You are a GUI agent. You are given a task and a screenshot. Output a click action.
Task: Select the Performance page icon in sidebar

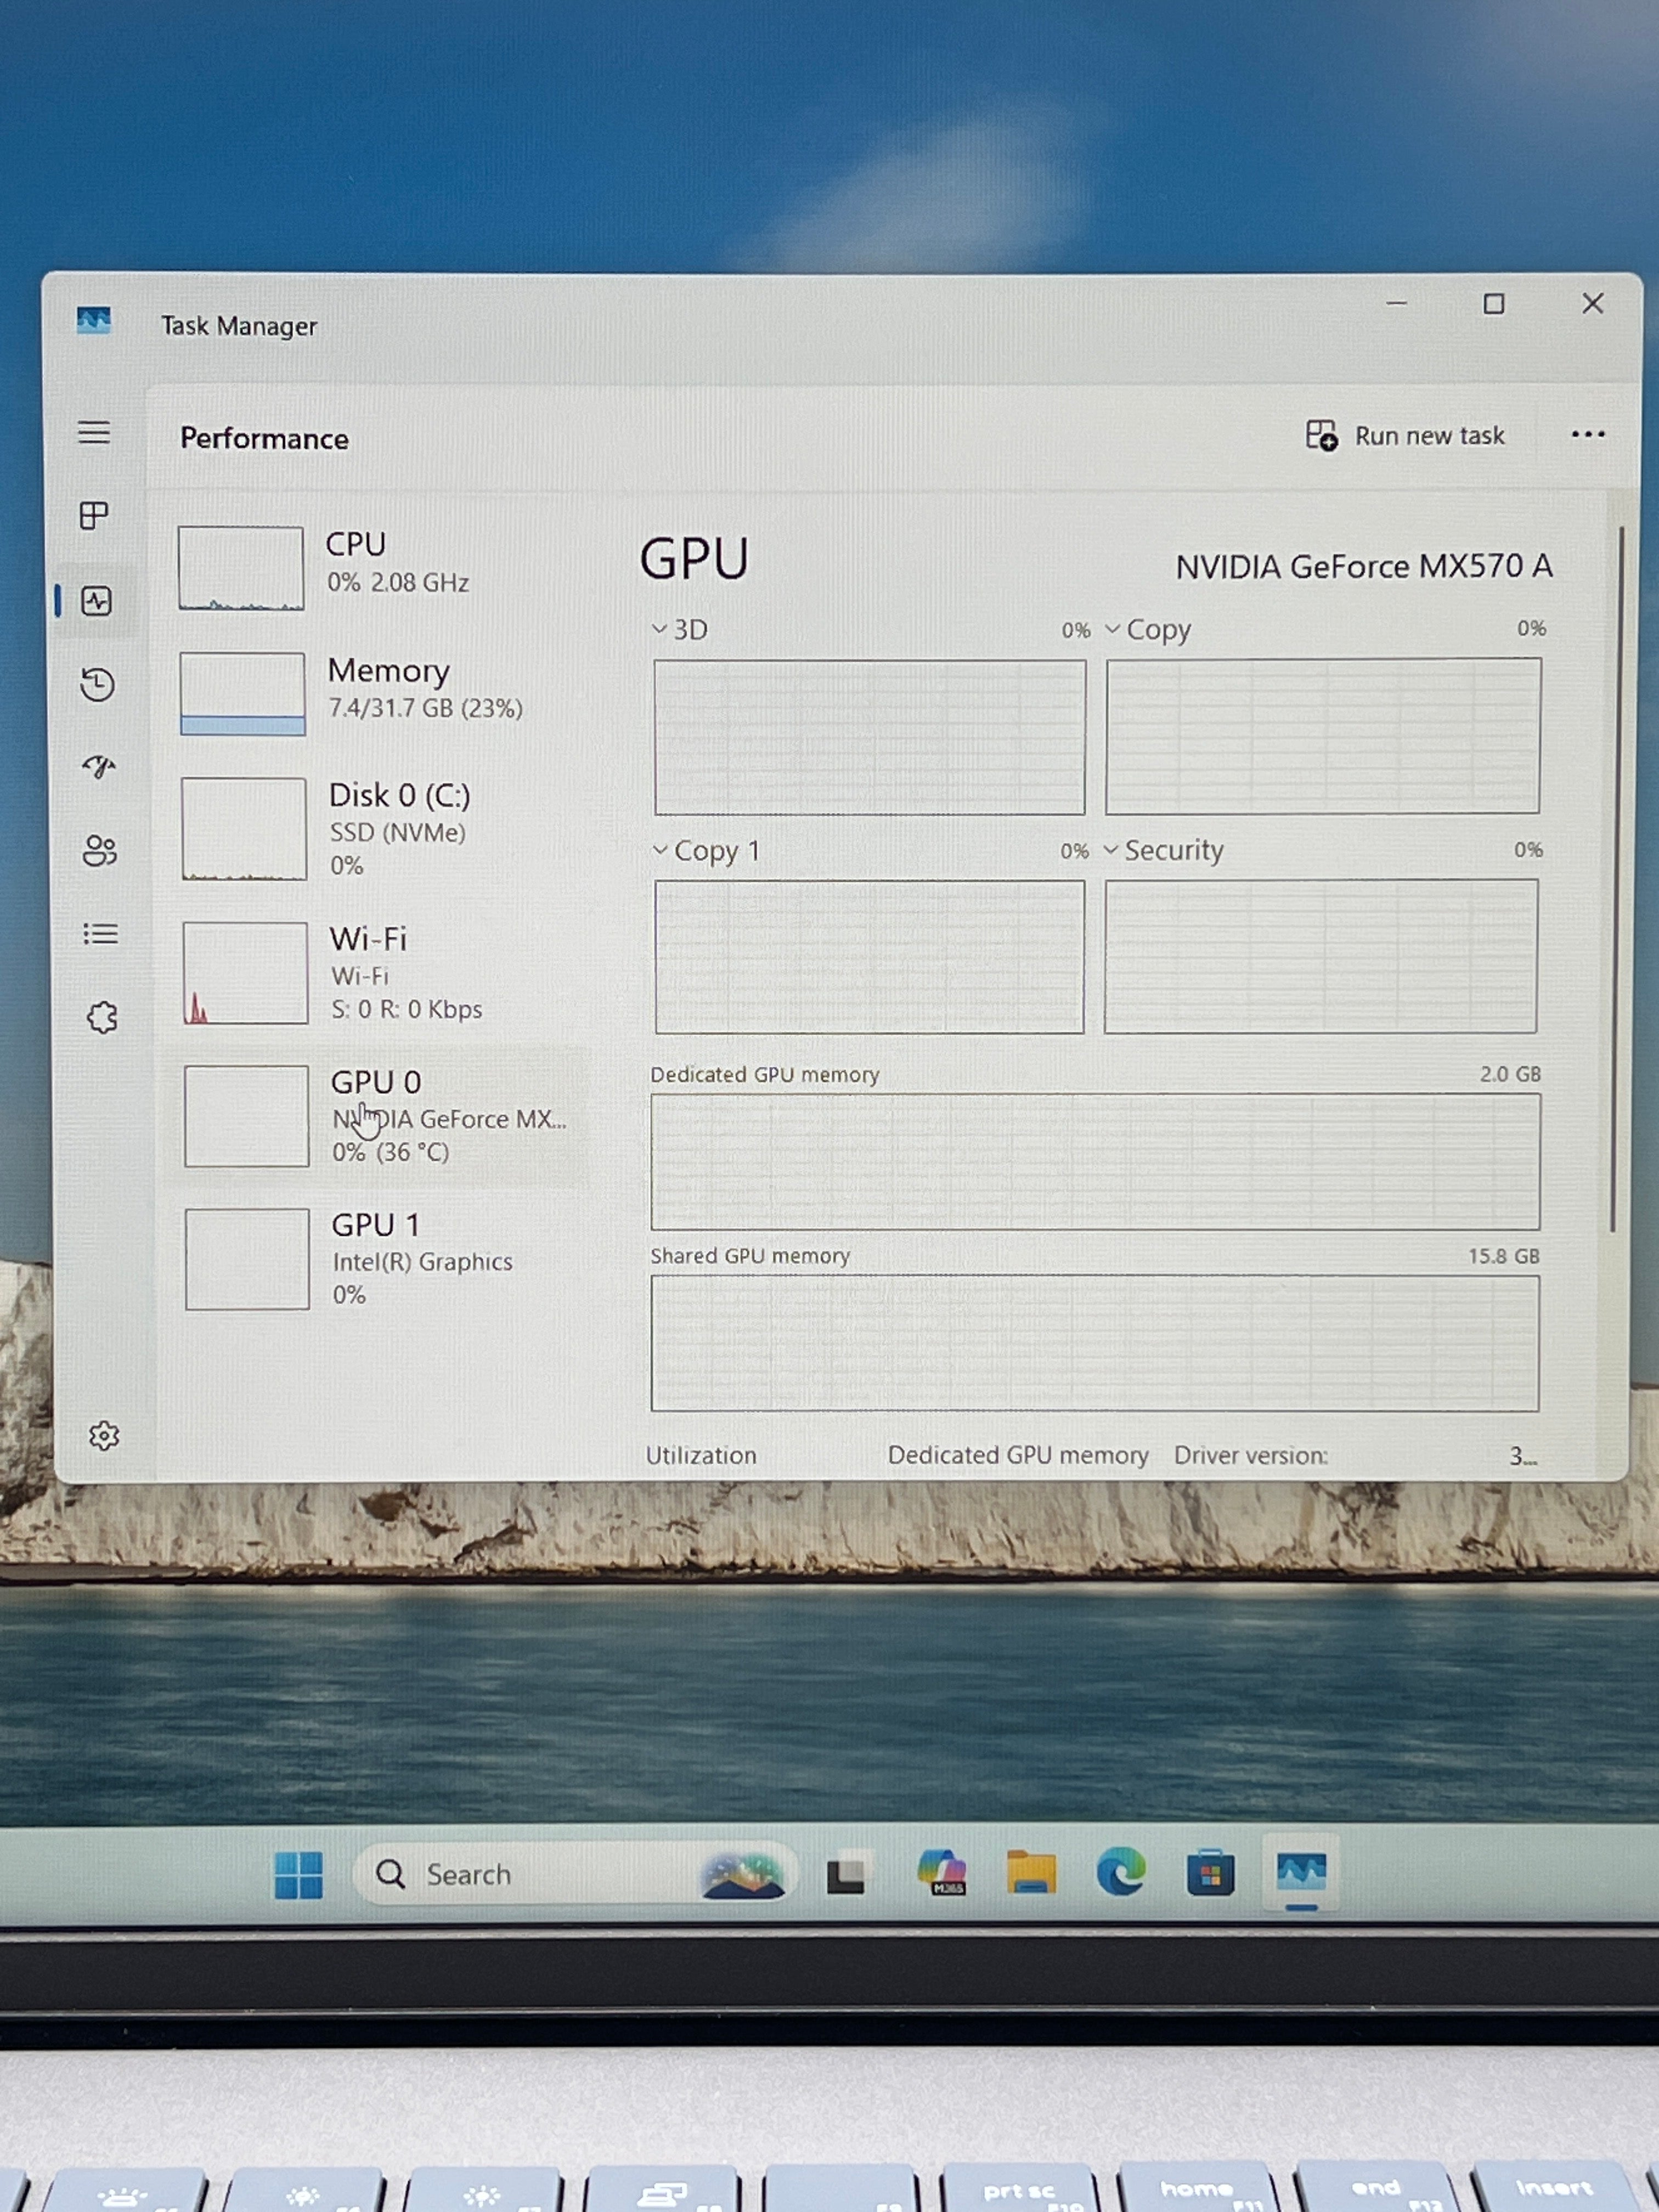click(96, 601)
